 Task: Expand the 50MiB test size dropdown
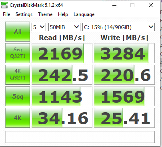[64, 27]
